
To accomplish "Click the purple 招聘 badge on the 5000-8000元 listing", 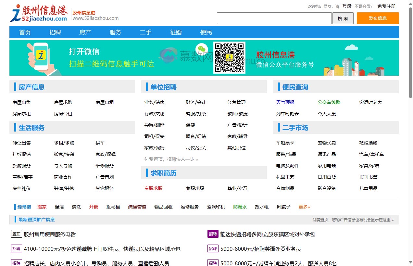I will tap(213, 249).
